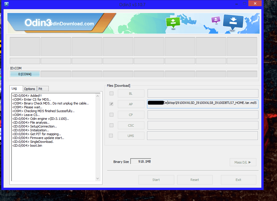Click the Reset button
Screen dimensions: 277x201
pyautogui.click(x=195, y=180)
